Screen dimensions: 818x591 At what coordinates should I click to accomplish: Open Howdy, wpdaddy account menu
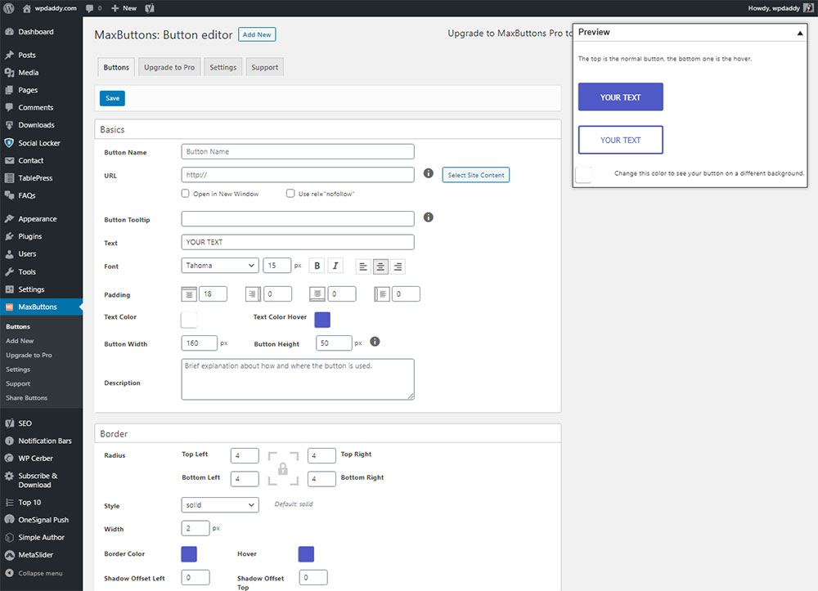[x=780, y=8]
